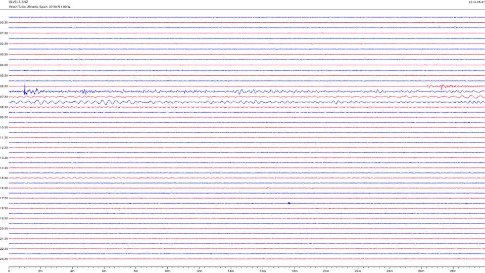Select the 18:30 time label

tap(4, 209)
